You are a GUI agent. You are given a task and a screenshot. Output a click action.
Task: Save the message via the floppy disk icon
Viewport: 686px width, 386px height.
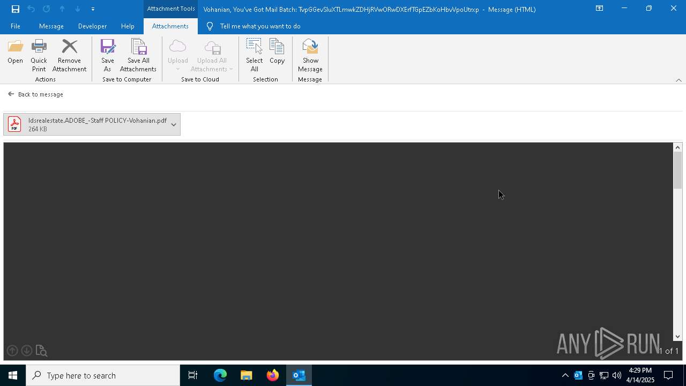(x=16, y=9)
